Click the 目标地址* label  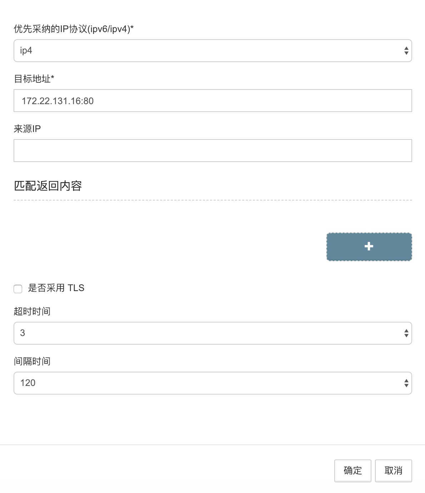(x=34, y=79)
